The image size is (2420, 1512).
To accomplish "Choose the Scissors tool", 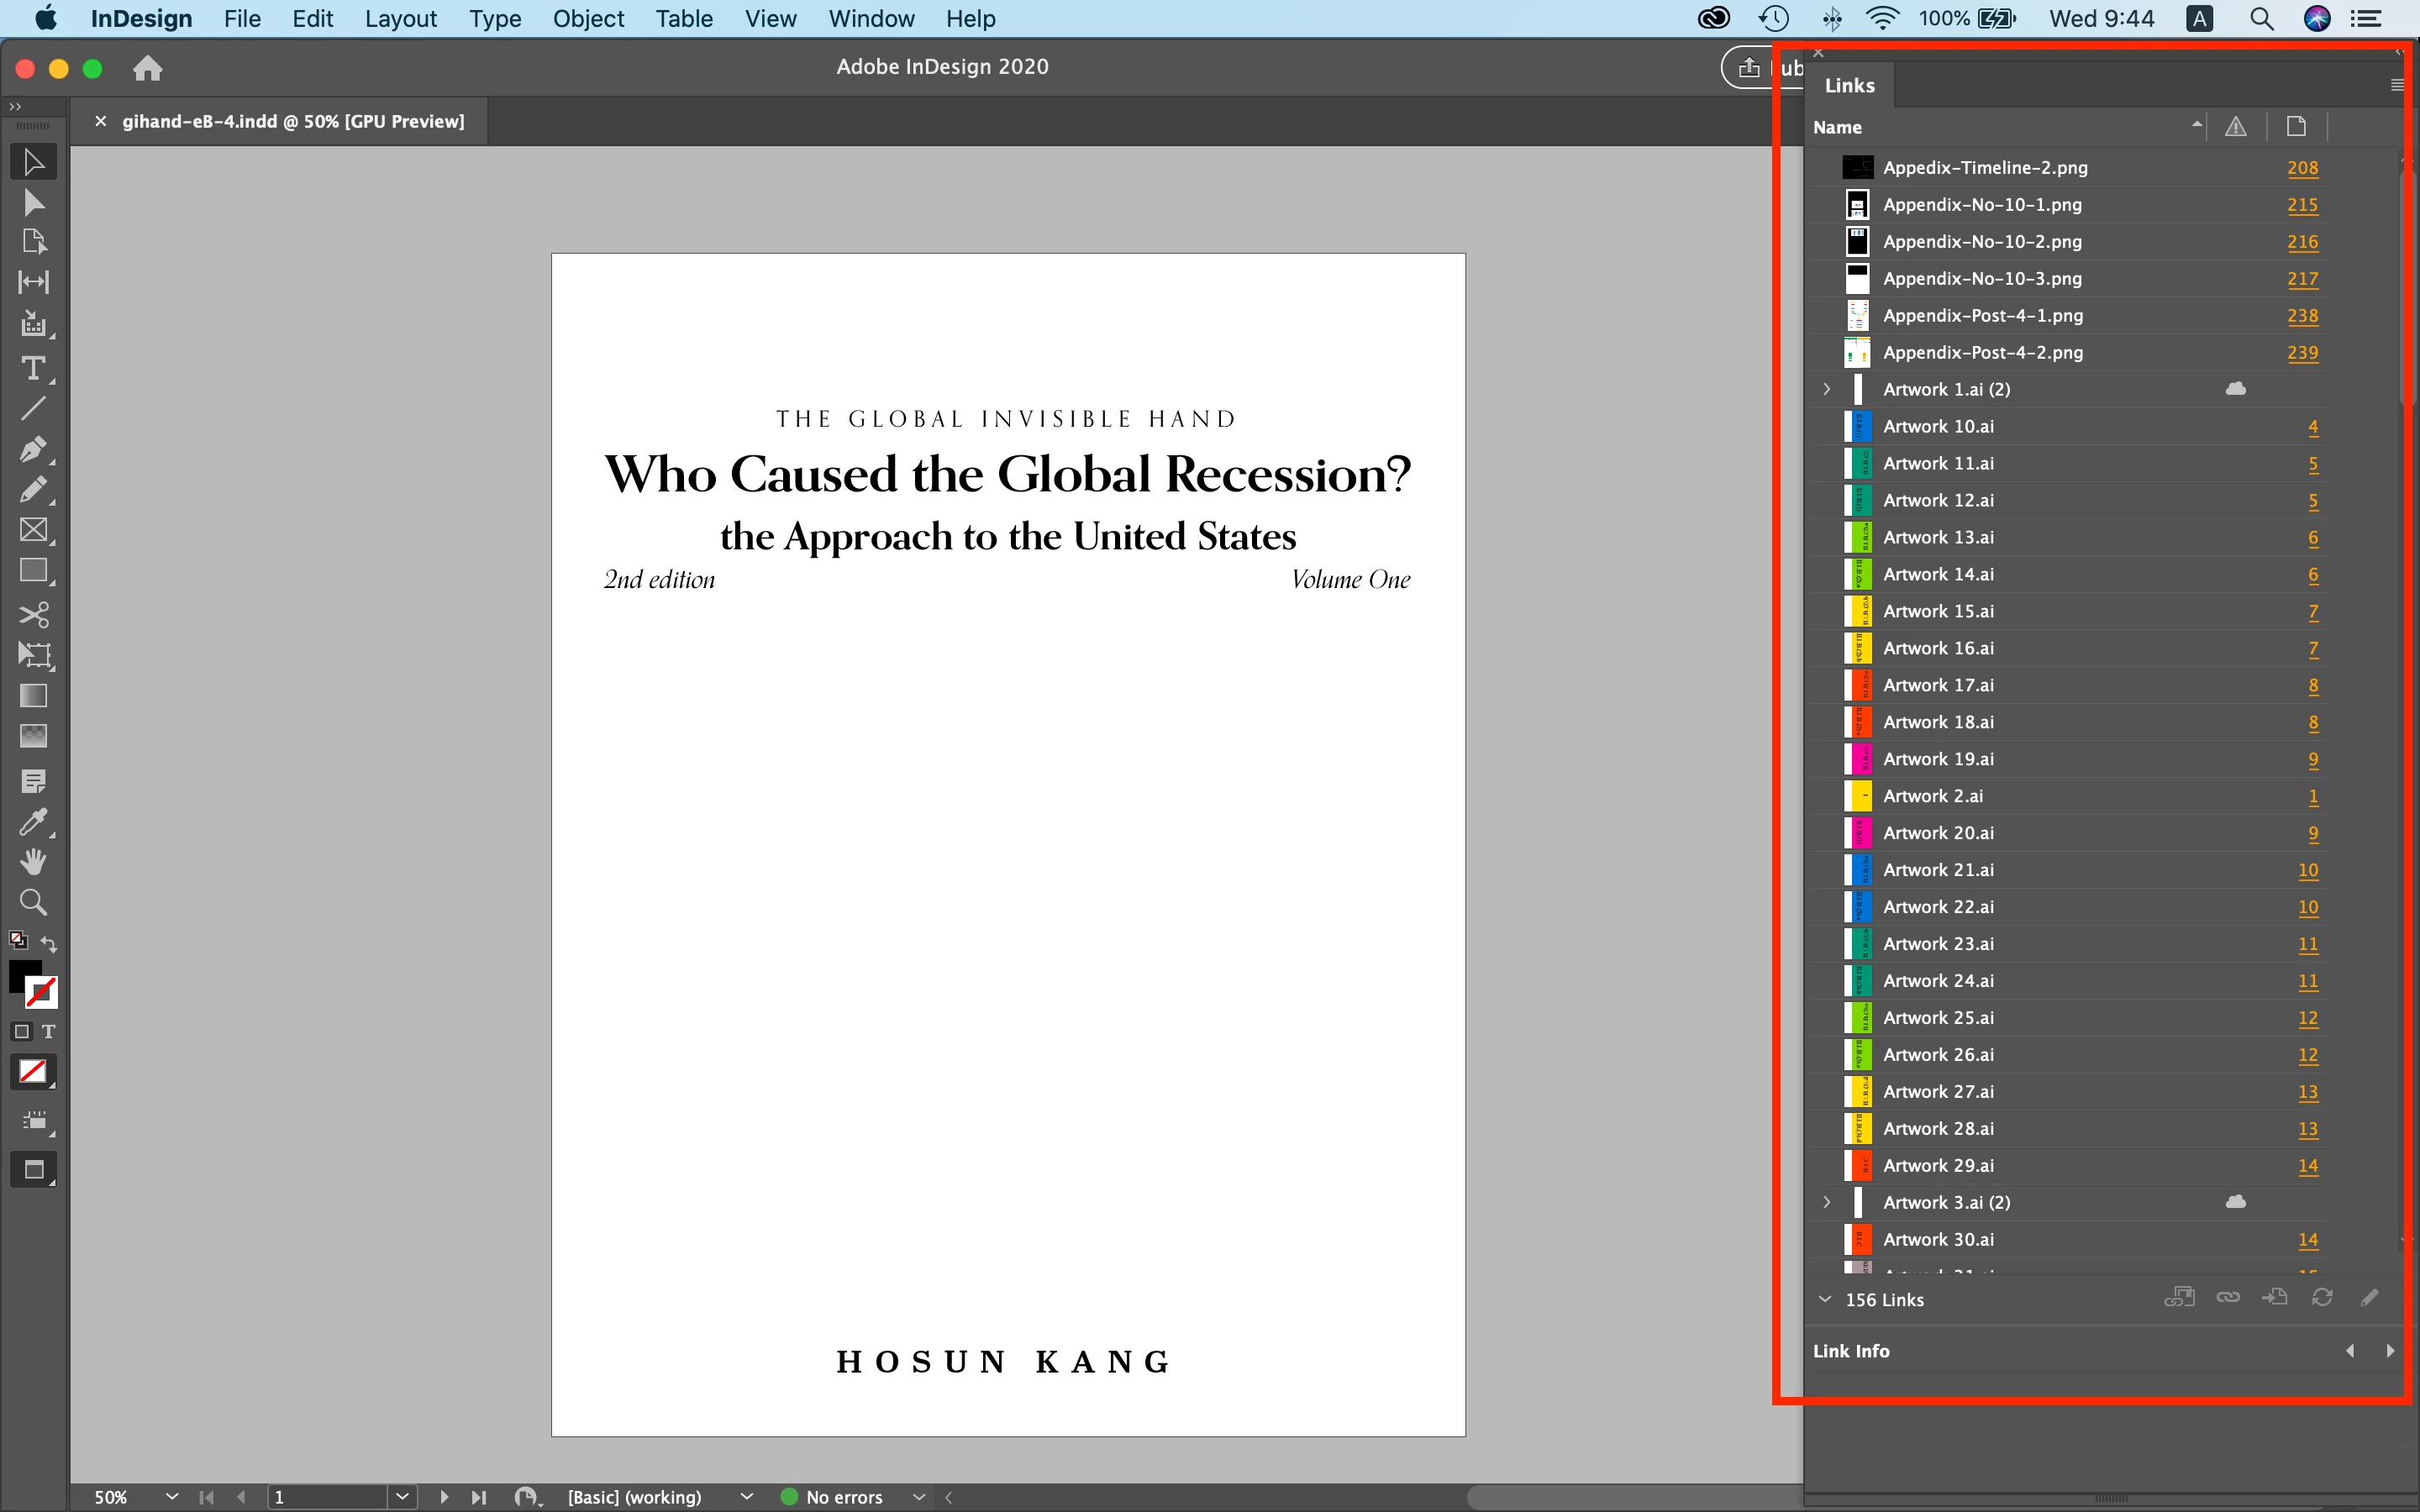I will [x=33, y=614].
